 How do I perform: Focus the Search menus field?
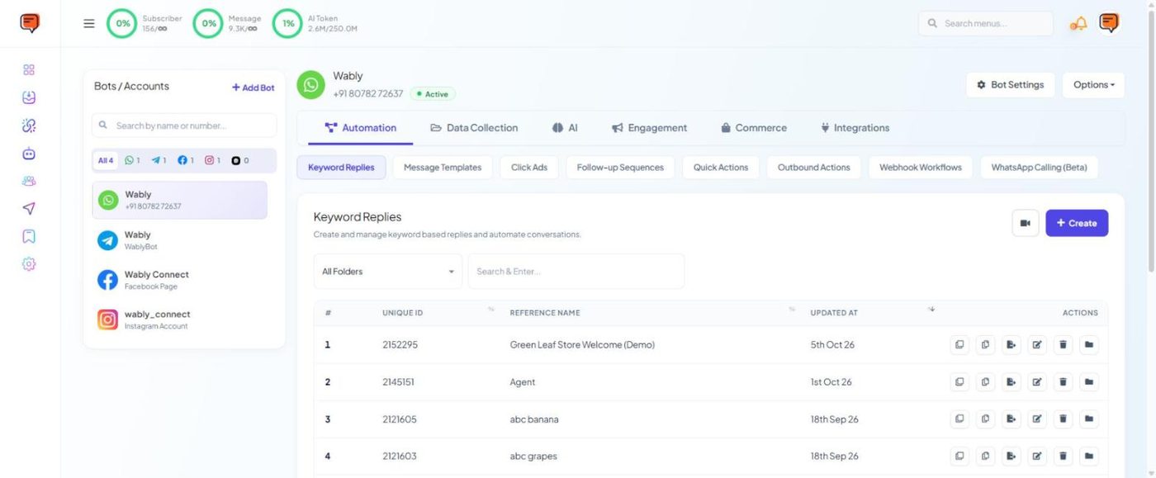pyautogui.click(x=986, y=23)
